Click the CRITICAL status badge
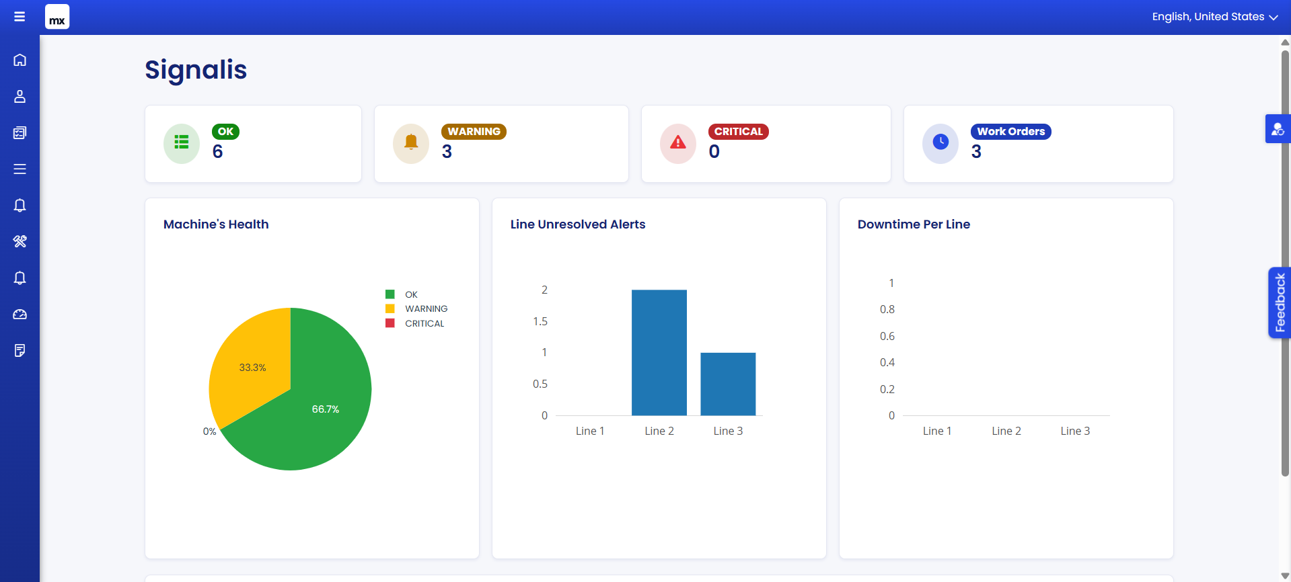The image size is (1291, 582). pos(738,132)
